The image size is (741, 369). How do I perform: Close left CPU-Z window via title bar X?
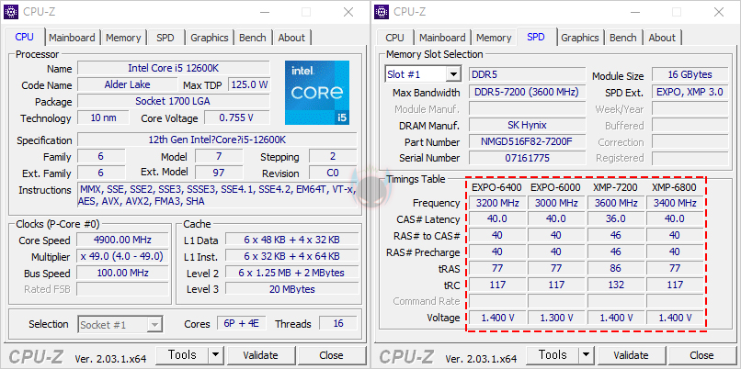(348, 12)
